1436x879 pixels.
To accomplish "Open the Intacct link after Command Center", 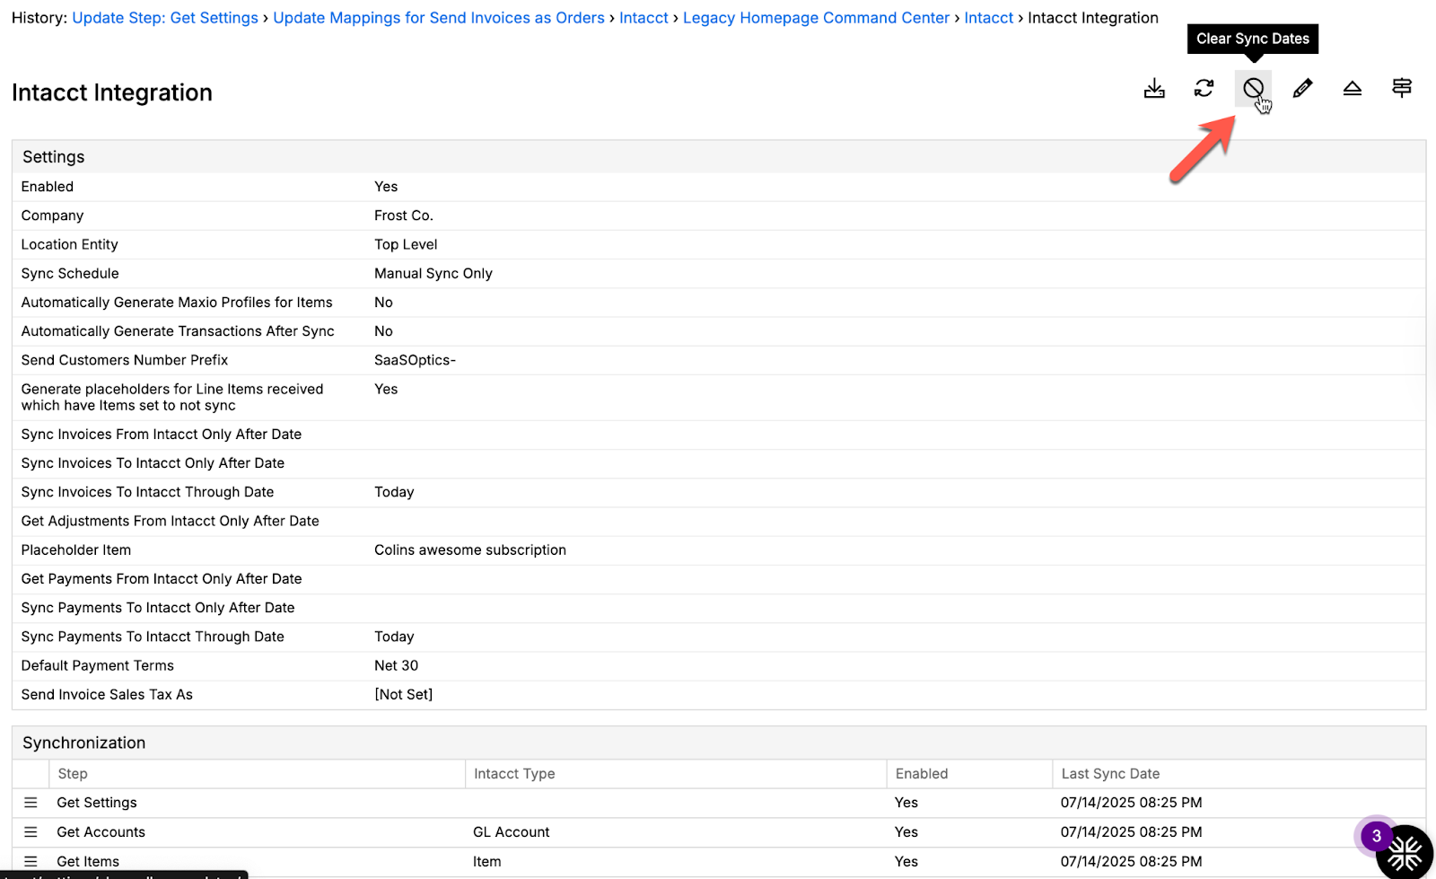I will [x=988, y=18].
